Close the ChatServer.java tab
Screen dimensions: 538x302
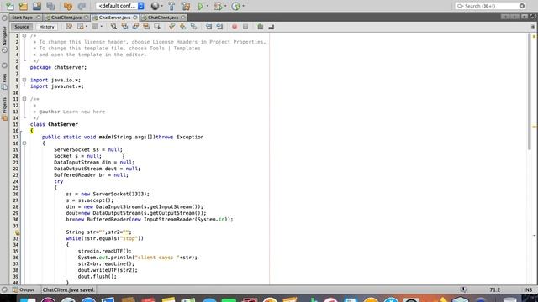(x=135, y=18)
